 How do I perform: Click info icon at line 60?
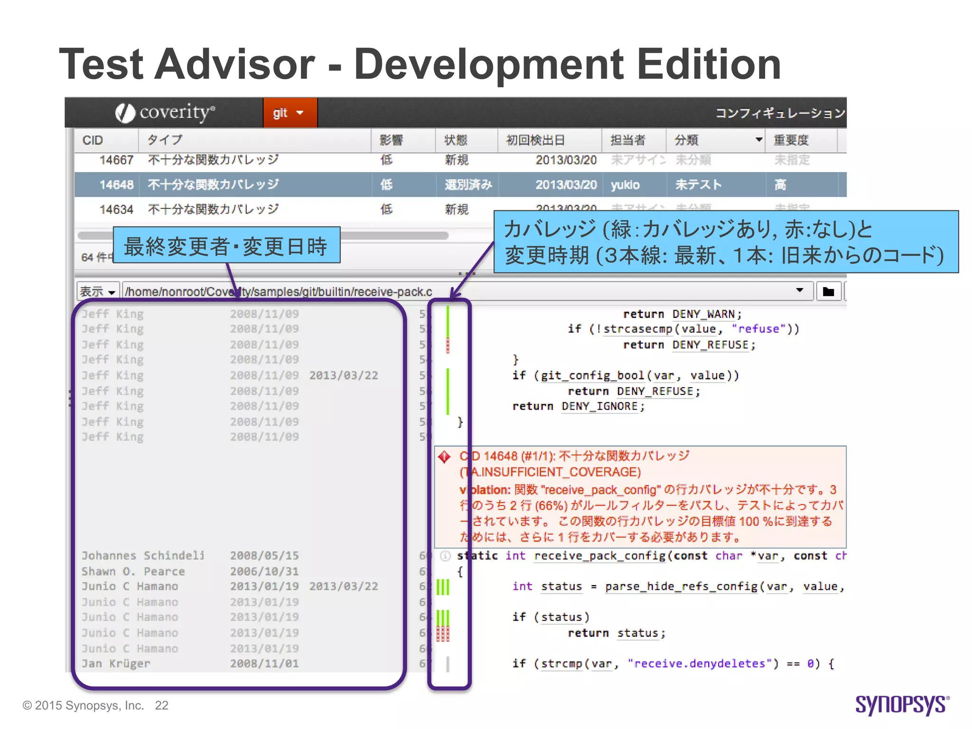[x=445, y=556]
